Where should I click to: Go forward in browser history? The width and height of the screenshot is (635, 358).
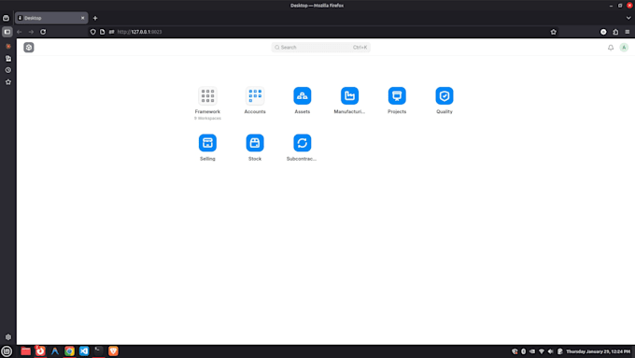pyautogui.click(x=31, y=32)
